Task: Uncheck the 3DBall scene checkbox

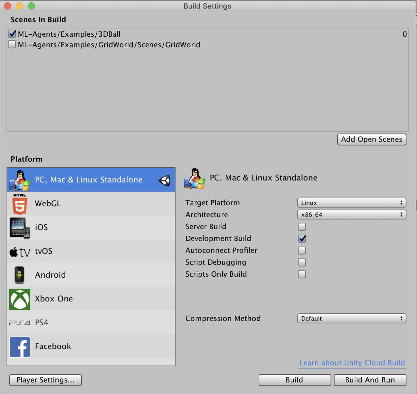Action: point(12,34)
